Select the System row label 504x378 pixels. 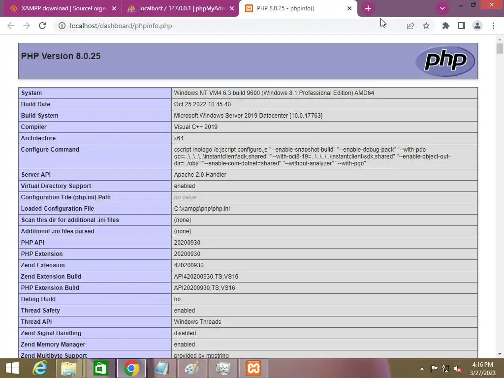[x=31, y=93]
